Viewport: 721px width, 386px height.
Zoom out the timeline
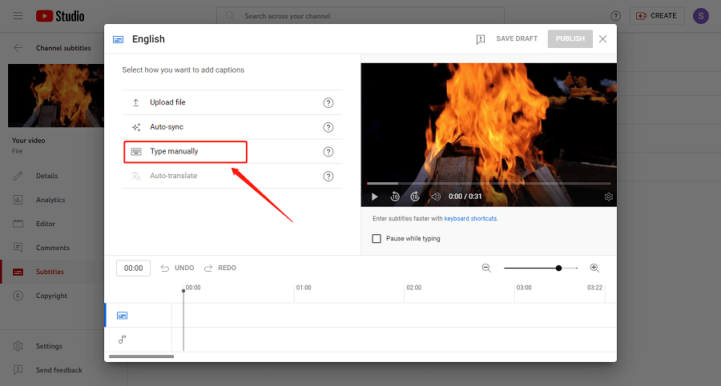click(486, 268)
